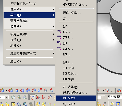Click blue block with top dimension icon
122x106 pixels.
click(17, 90)
